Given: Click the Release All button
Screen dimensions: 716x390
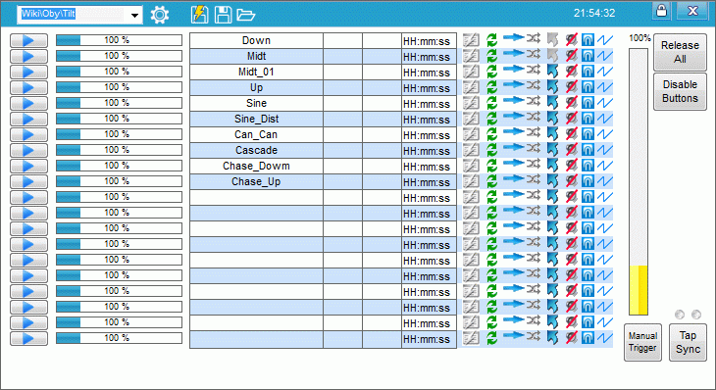Looking at the screenshot, I should pos(680,52).
